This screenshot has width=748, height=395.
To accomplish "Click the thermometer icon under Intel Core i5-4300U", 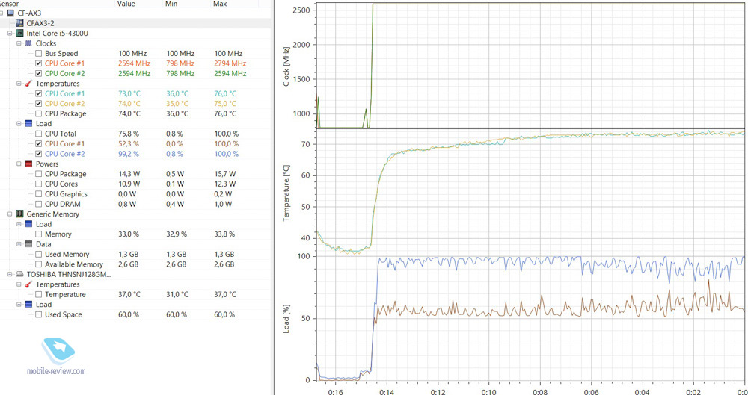I will click(x=28, y=84).
